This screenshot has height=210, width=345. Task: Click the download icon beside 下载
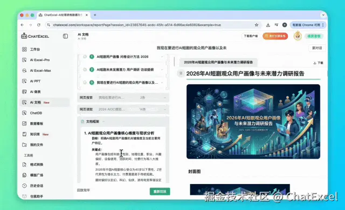click(315, 63)
